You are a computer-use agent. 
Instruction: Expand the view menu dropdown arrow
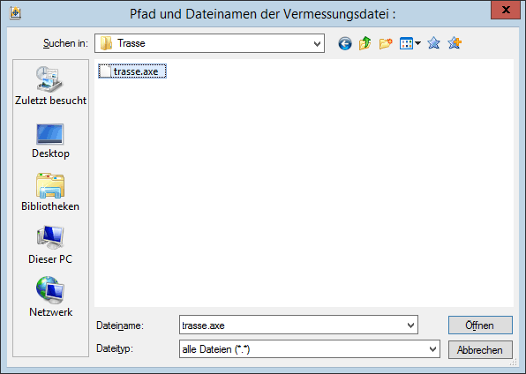[418, 43]
